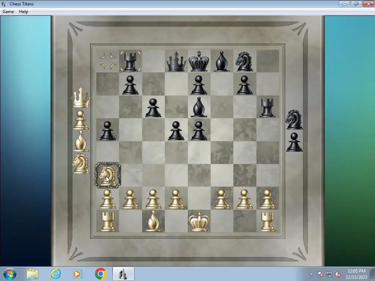Select the white king on e1
This screenshot has height=281, width=375.
pos(199,221)
